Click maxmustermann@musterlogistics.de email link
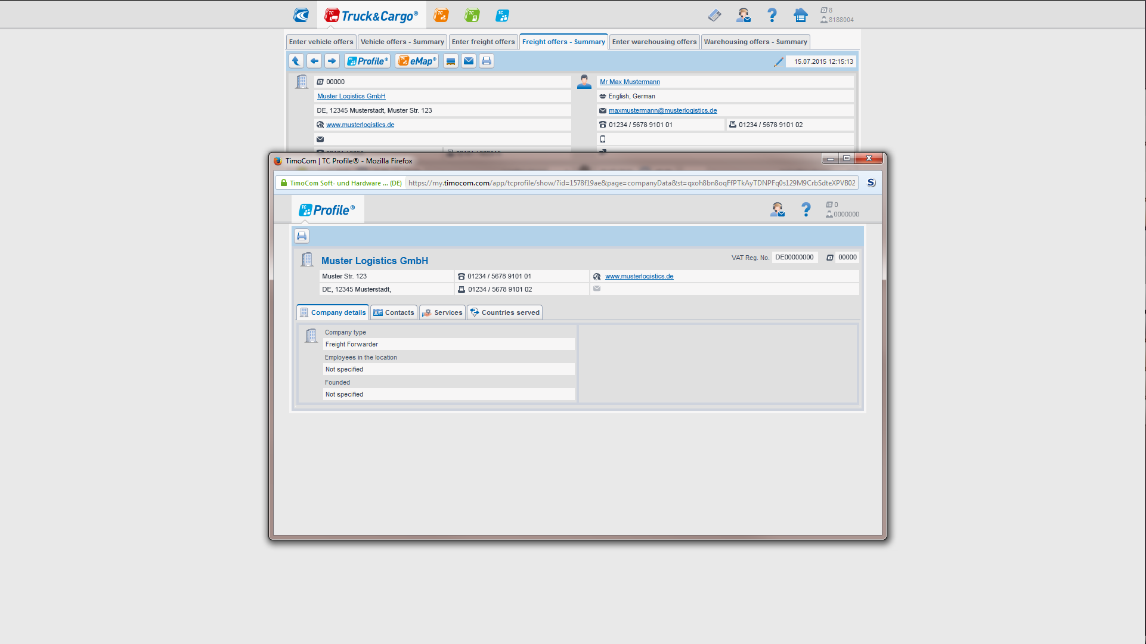The width and height of the screenshot is (1146, 644). tap(662, 110)
